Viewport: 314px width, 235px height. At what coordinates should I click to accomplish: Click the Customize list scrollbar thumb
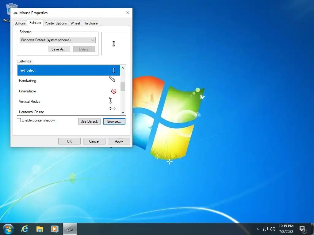tap(123, 86)
